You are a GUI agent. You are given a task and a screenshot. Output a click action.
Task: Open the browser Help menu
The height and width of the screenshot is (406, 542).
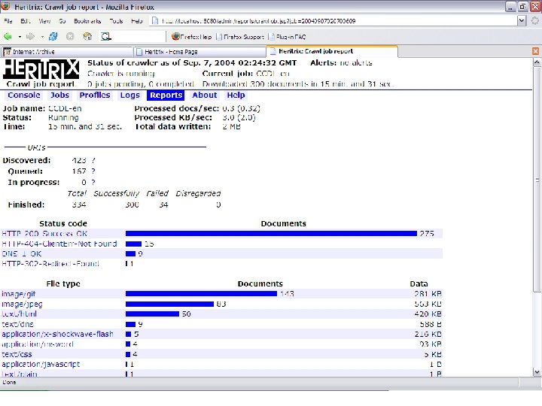click(137, 21)
